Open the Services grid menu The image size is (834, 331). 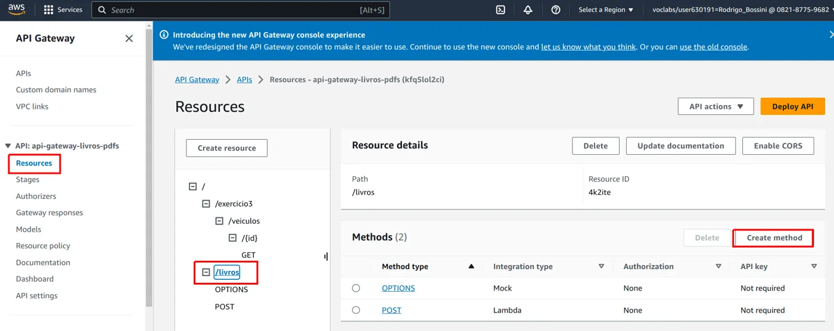tap(63, 10)
